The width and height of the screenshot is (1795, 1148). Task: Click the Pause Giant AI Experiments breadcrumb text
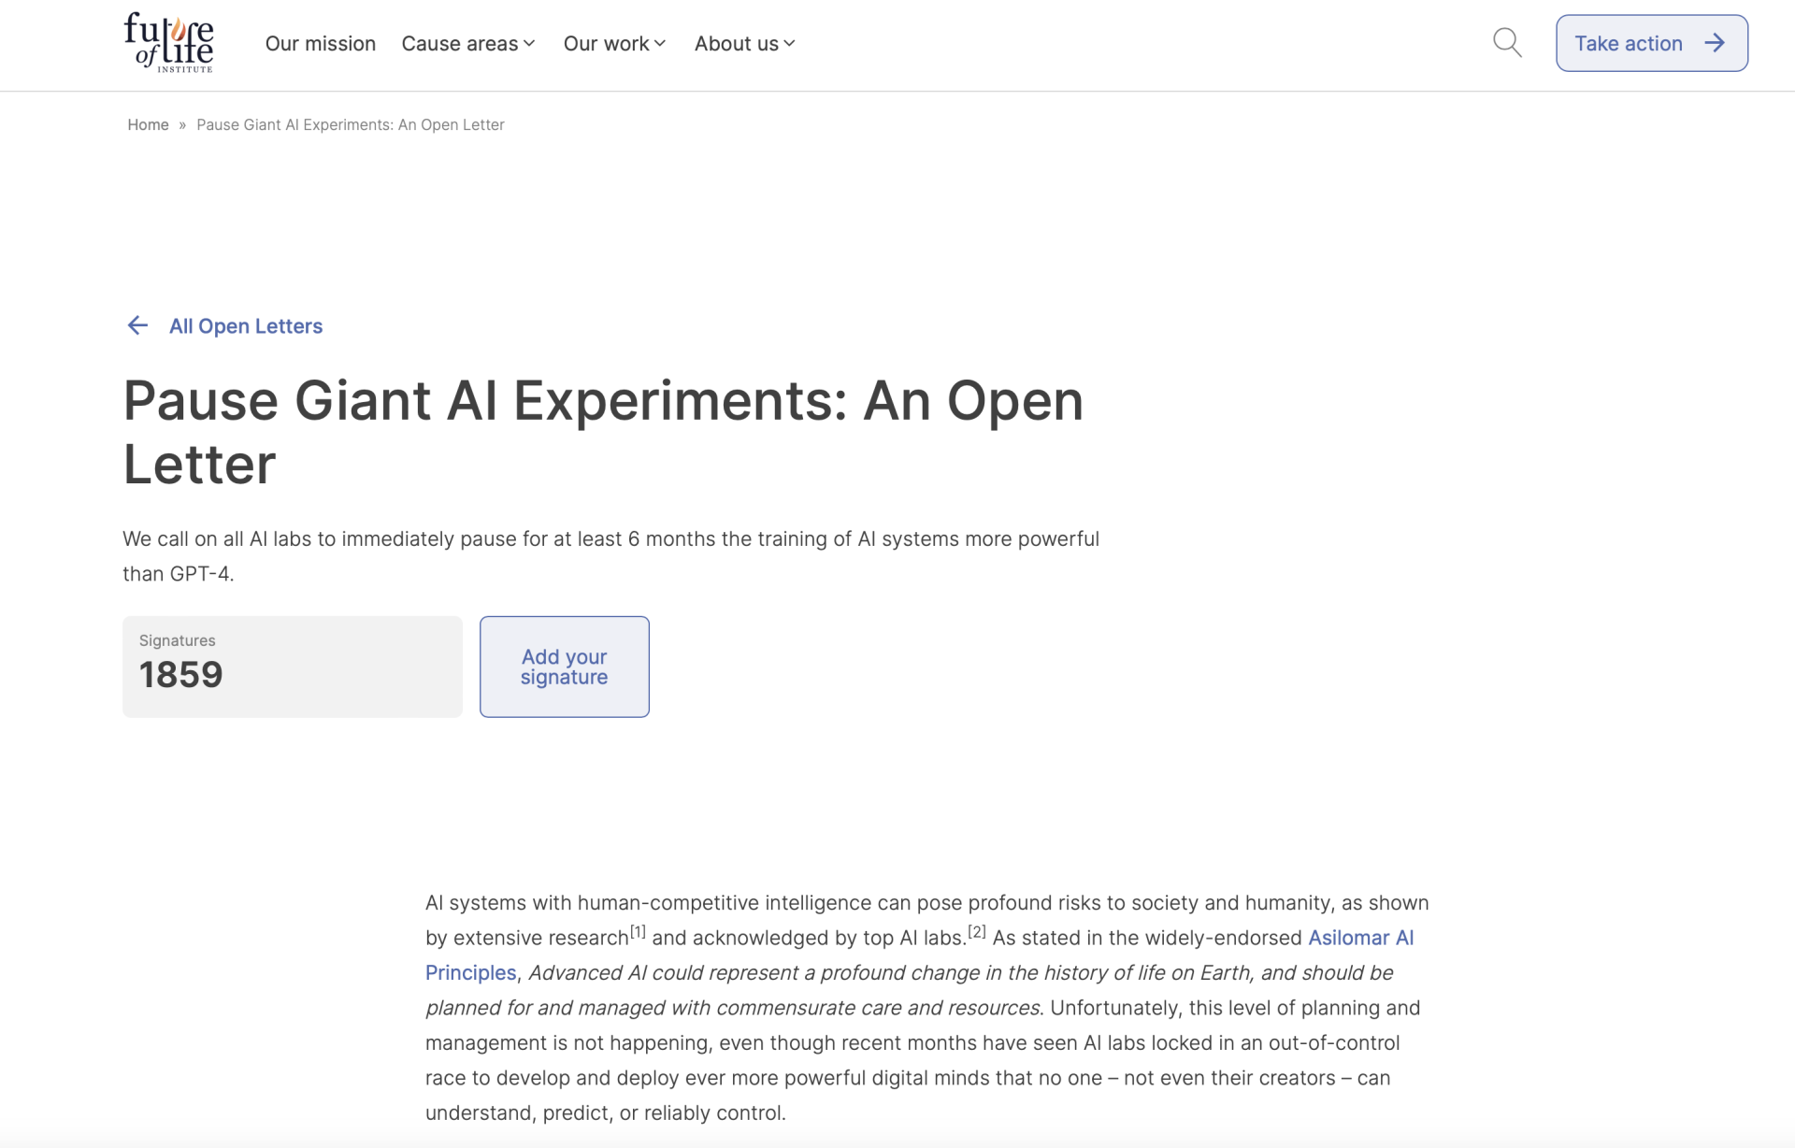click(350, 124)
